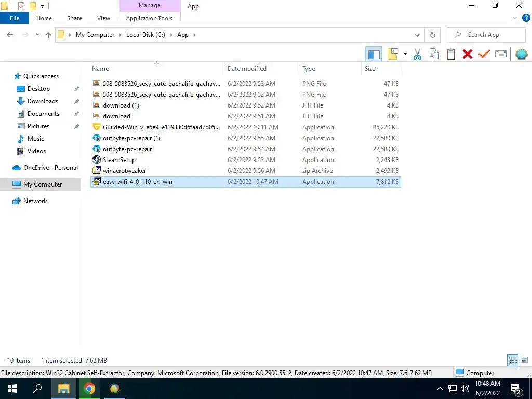
Task: Click the red X Delete icon
Action: click(467, 54)
